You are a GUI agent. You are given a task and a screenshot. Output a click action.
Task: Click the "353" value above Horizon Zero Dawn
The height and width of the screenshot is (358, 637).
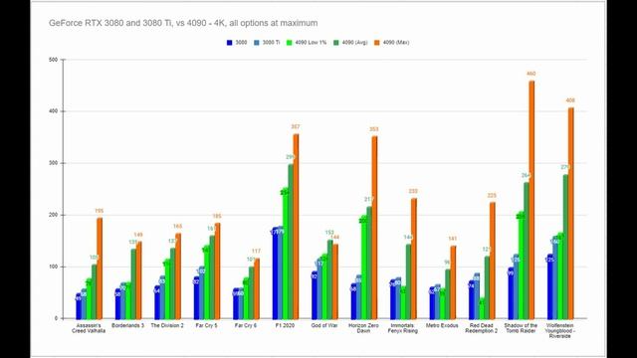[374, 129]
